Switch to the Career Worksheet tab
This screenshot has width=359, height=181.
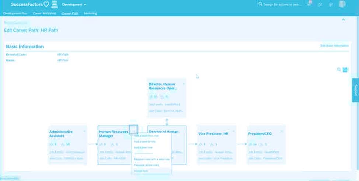pyautogui.click(x=44, y=13)
